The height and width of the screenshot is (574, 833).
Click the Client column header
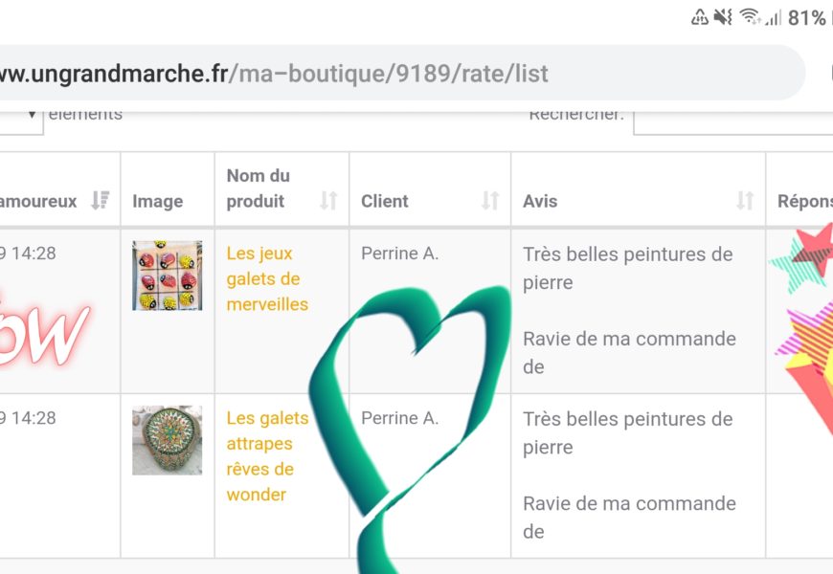click(x=385, y=201)
